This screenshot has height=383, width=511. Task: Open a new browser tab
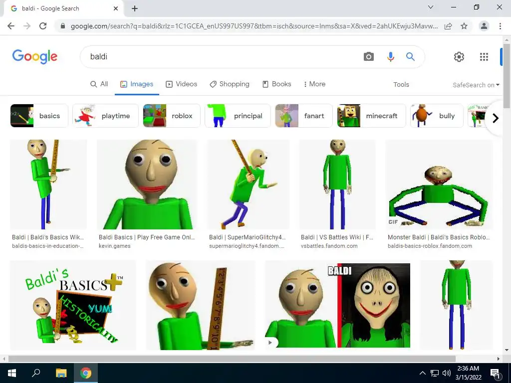click(135, 8)
